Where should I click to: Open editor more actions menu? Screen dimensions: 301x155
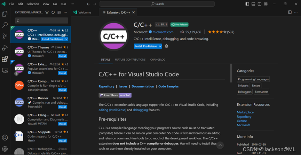point(296,12)
